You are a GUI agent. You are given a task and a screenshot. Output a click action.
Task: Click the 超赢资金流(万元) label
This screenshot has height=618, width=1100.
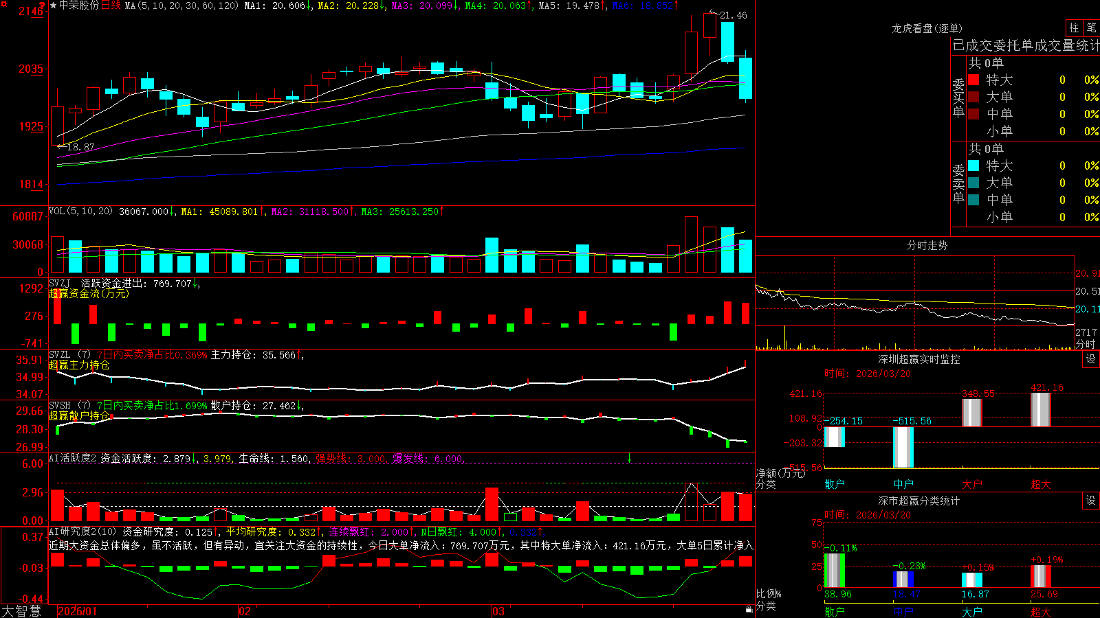tap(89, 294)
